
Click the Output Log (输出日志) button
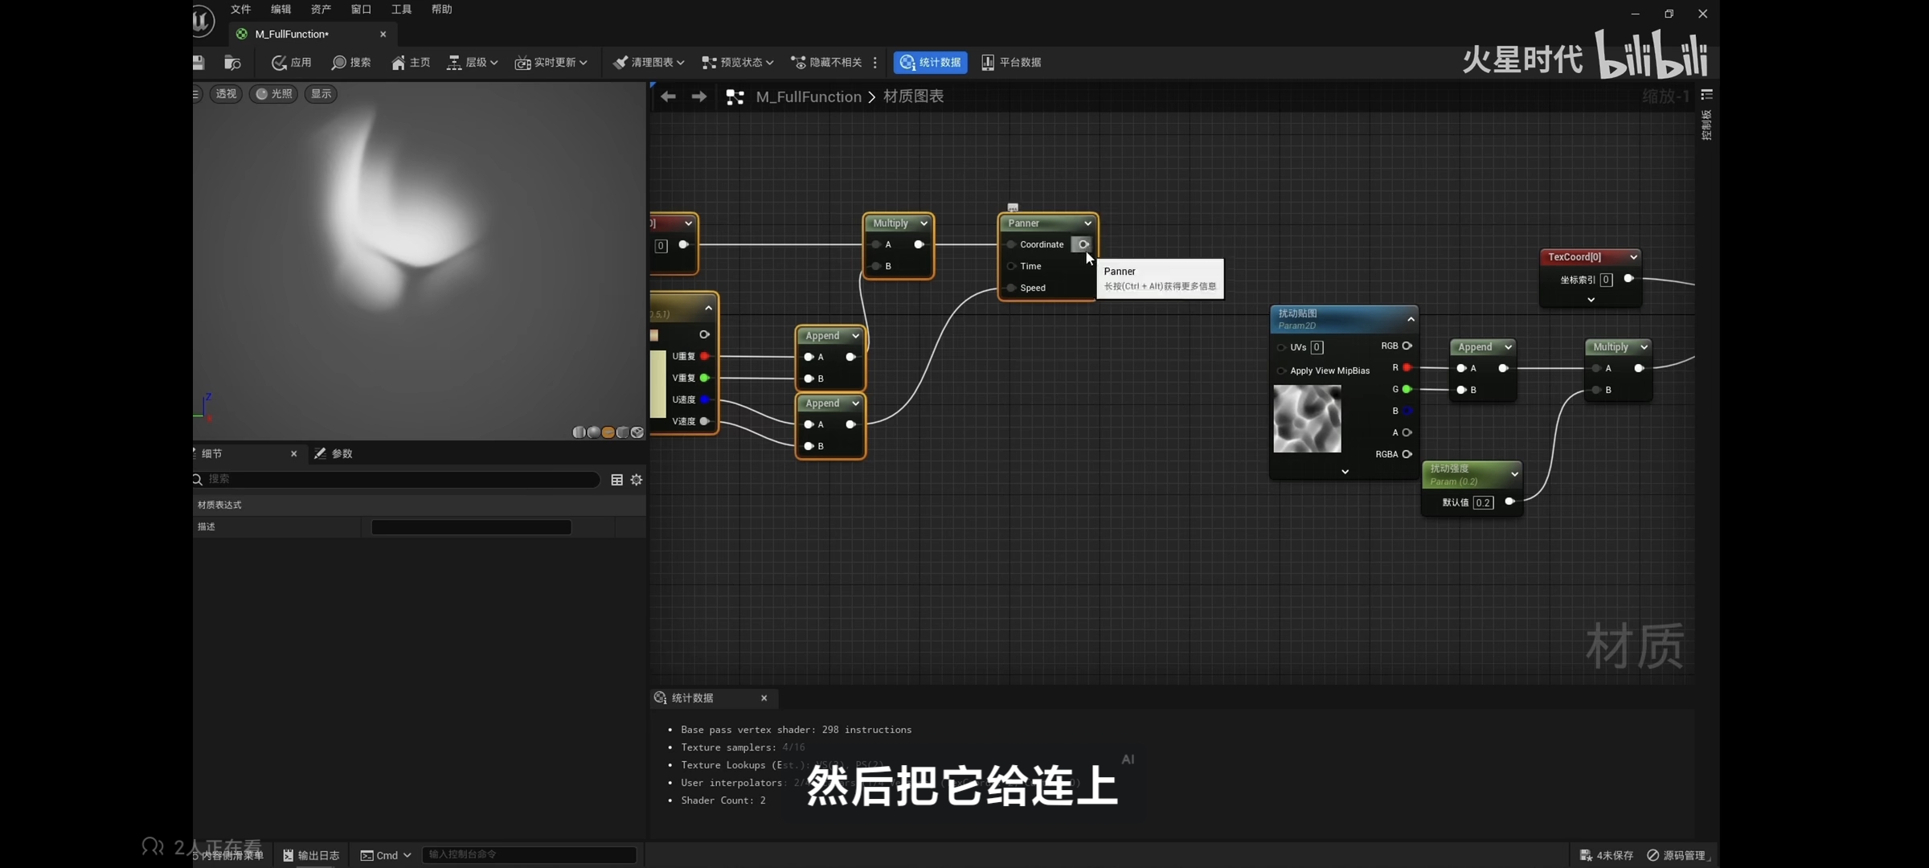(311, 855)
